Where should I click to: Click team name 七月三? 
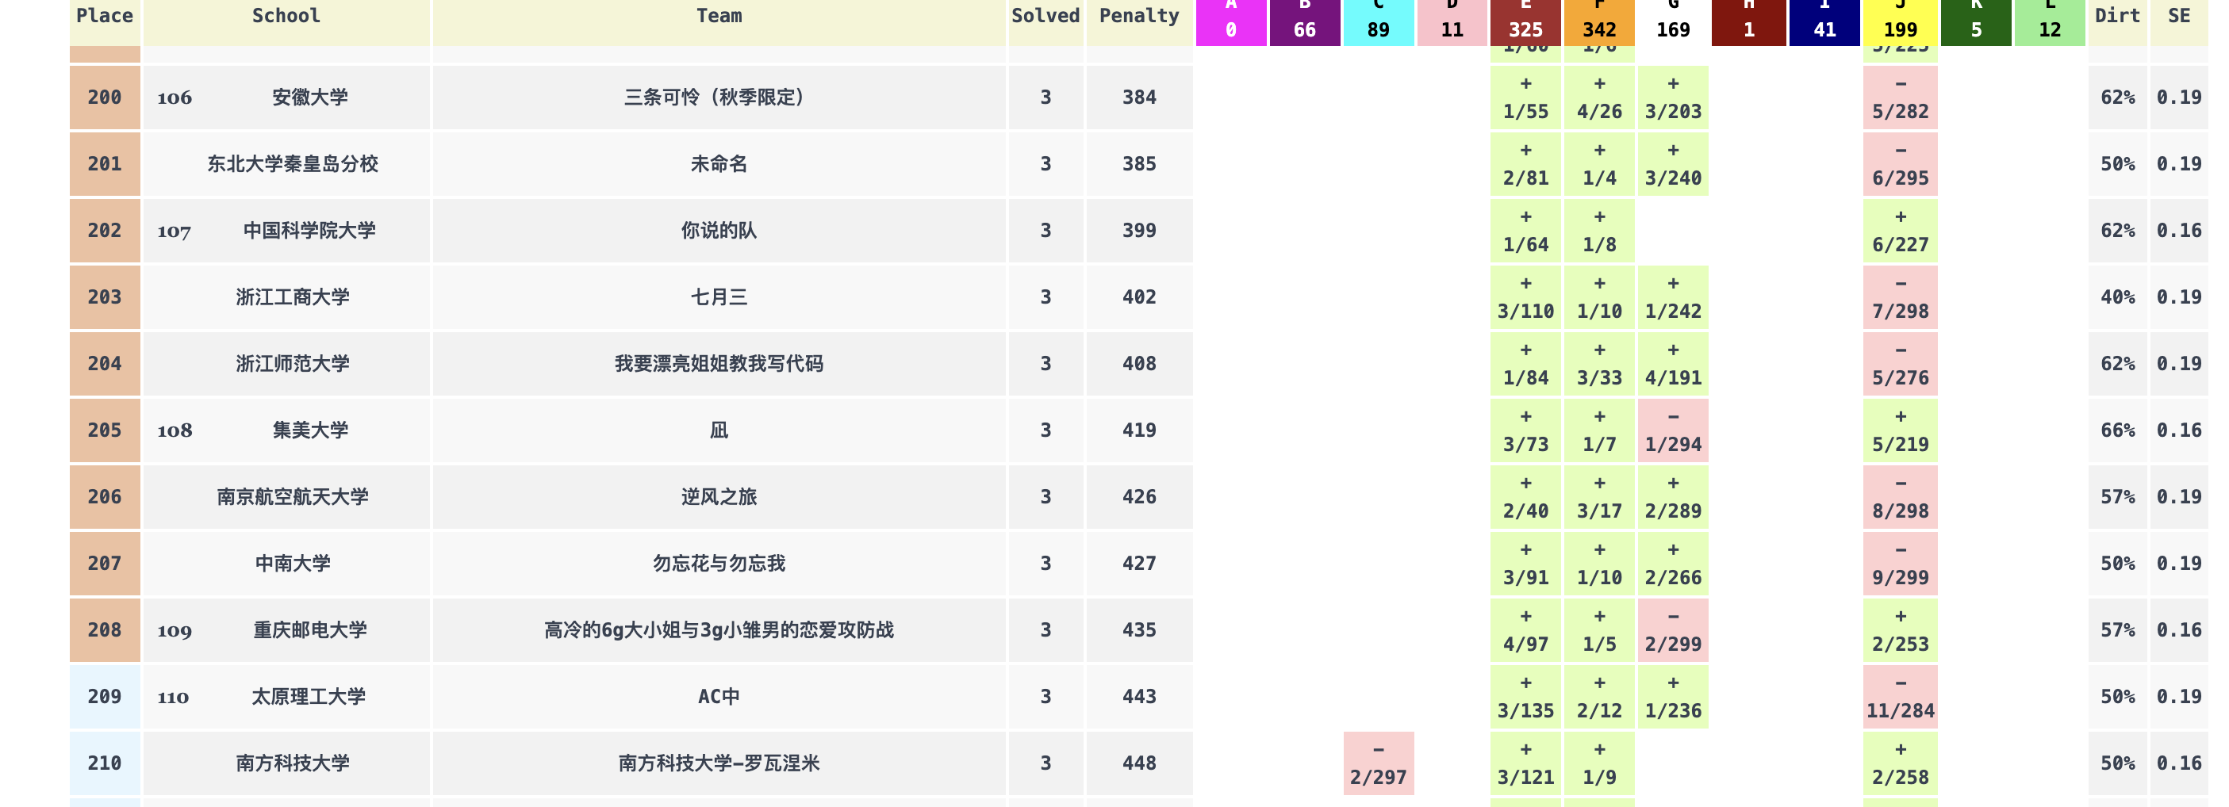pyautogui.click(x=719, y=297)
